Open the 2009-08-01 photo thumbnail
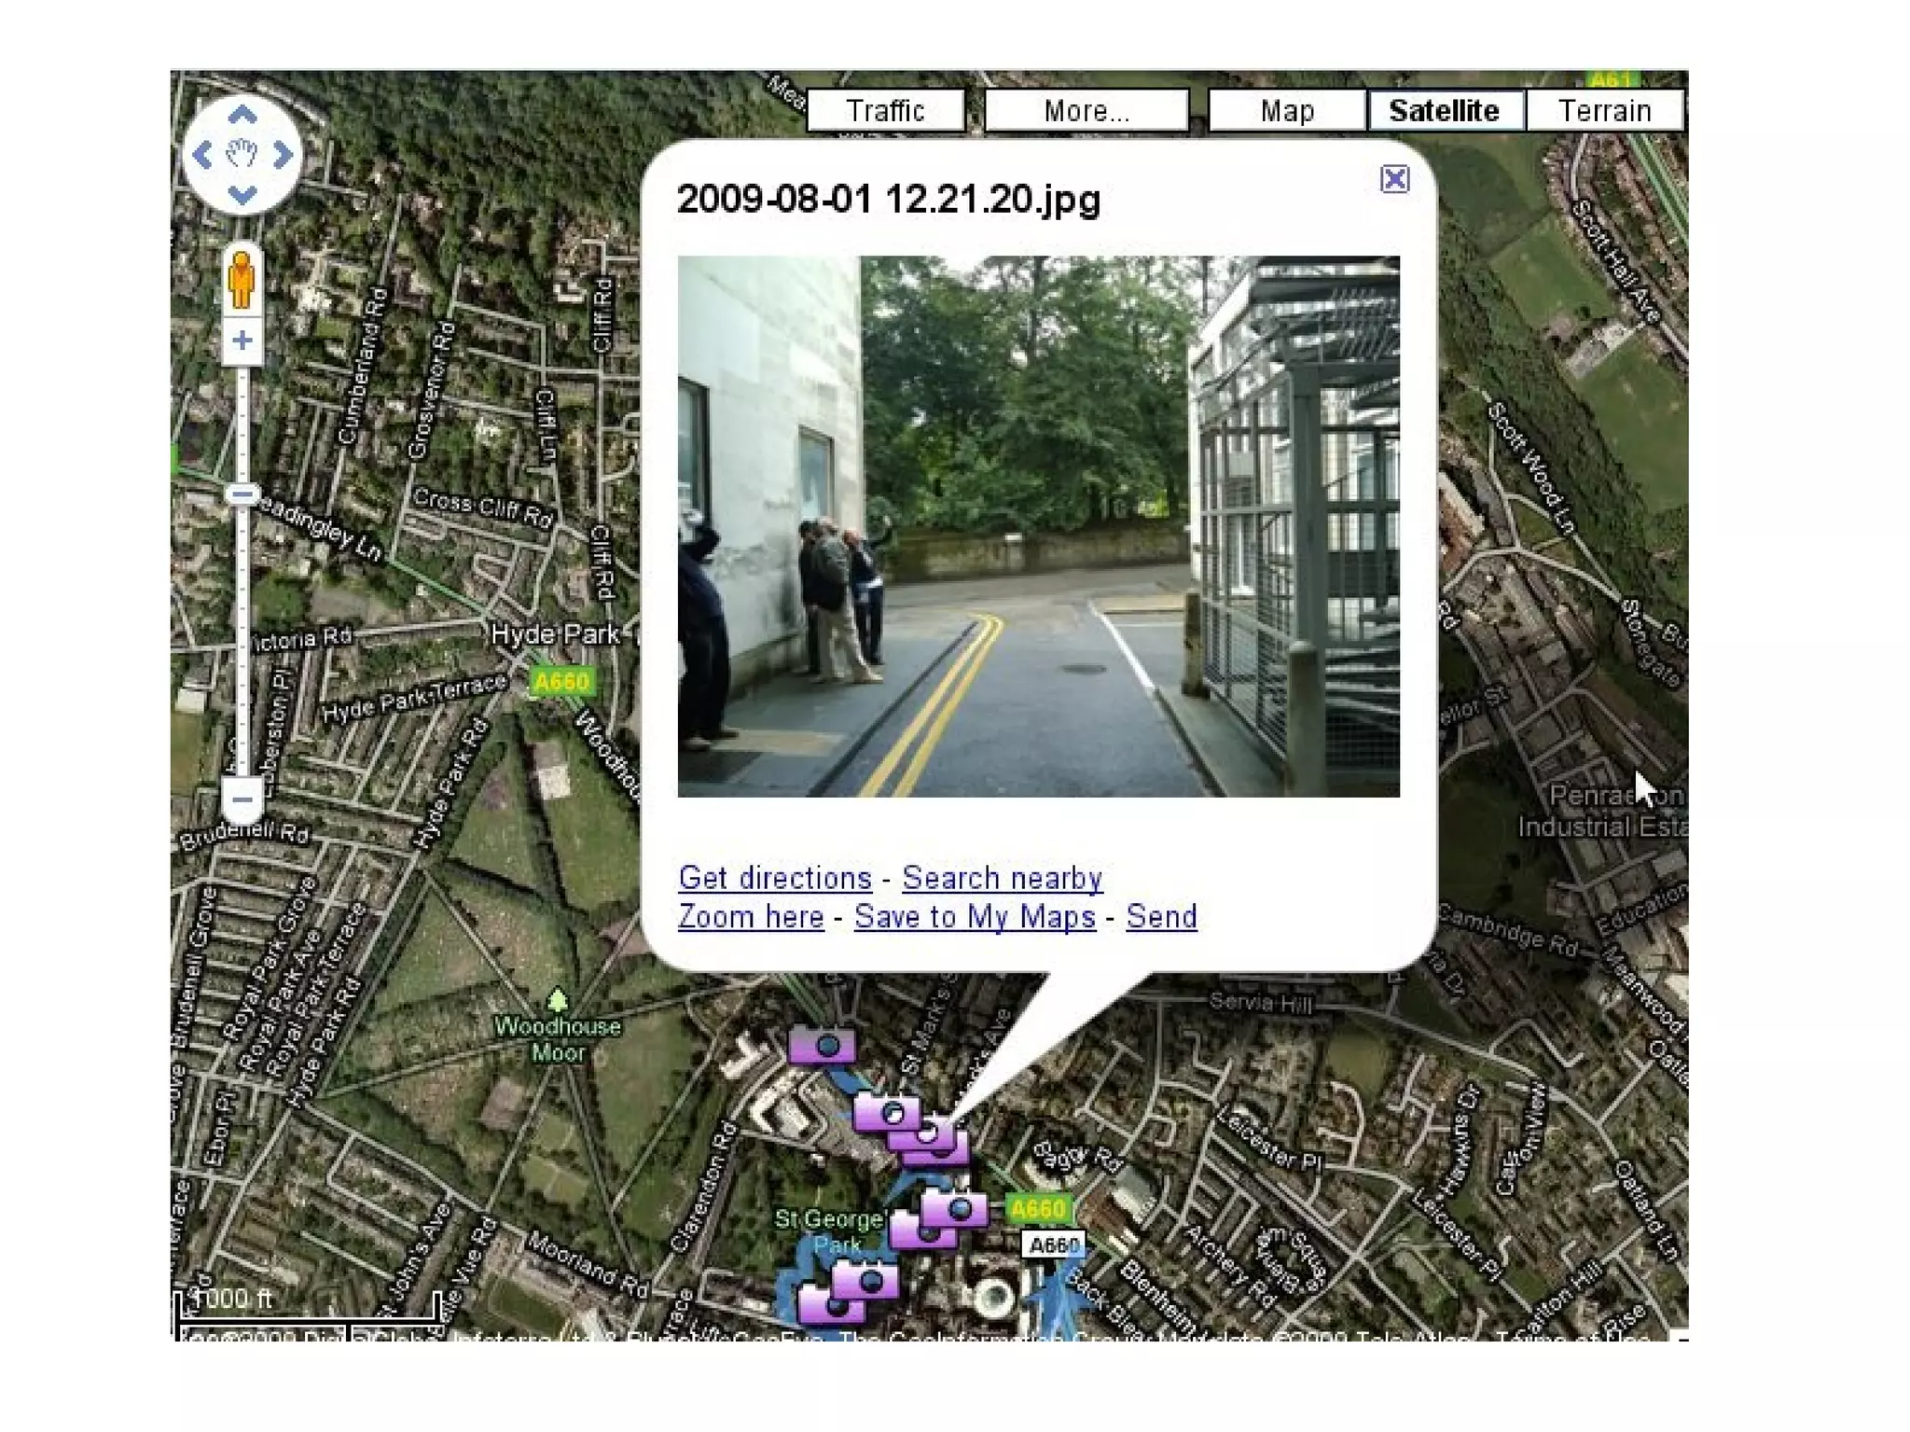Image resolution: width=1910 pixels, height=1432 pixels. (1038, 526)
